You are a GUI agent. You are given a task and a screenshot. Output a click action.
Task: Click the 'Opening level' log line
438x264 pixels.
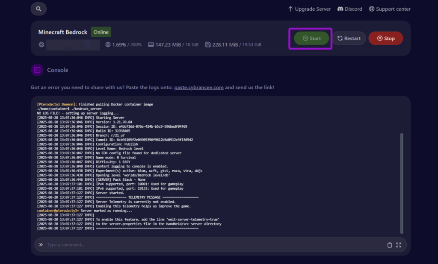click(104, 175)
